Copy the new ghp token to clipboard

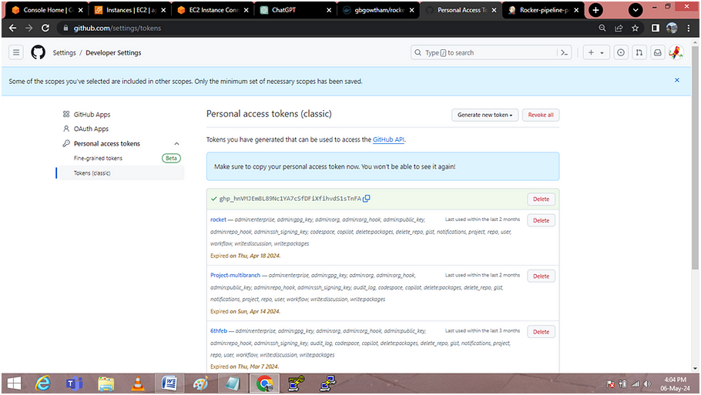(366, 199)
